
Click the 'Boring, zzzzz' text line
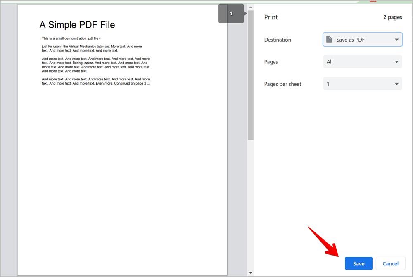pyautogui.click(x=95, y=63)
